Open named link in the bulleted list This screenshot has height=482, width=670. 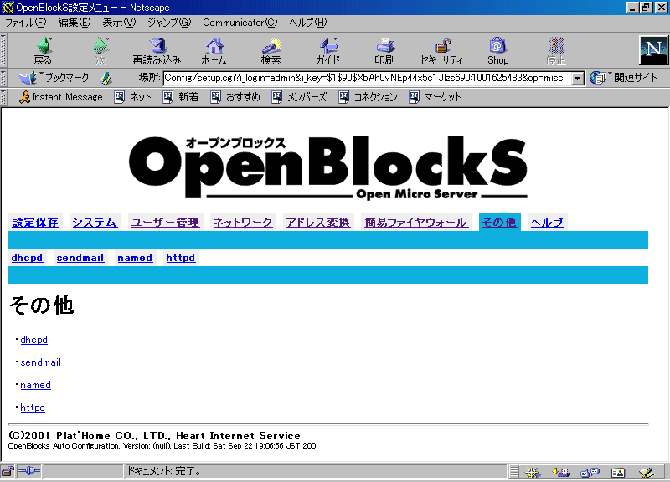pos(35,385)
